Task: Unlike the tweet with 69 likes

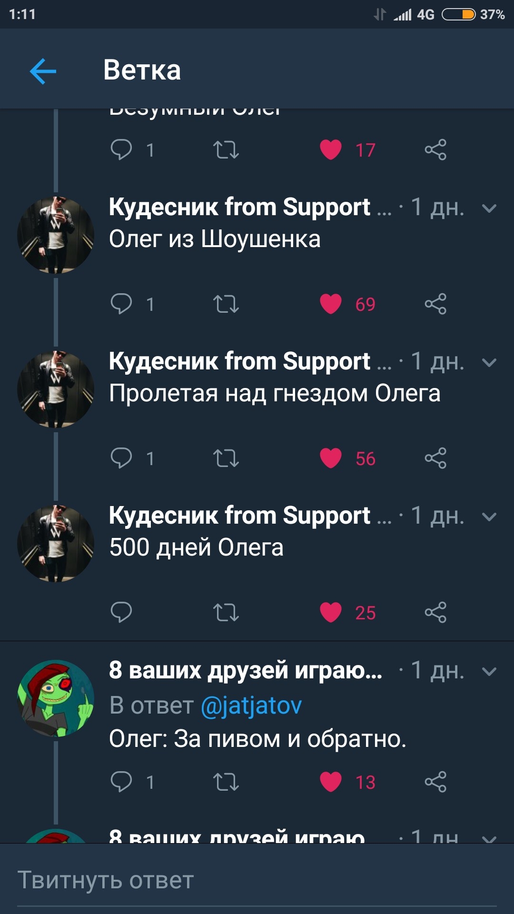Action: [x=331, y=304]
